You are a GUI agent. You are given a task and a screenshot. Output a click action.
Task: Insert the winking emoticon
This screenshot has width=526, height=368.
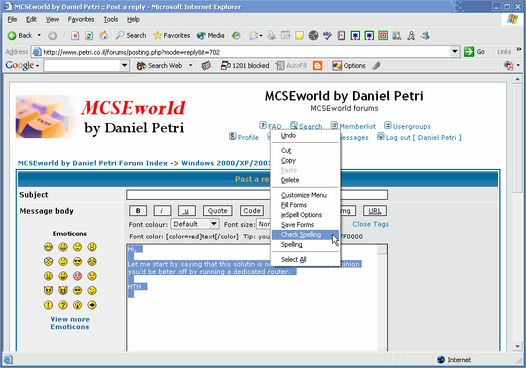point(92,290)
